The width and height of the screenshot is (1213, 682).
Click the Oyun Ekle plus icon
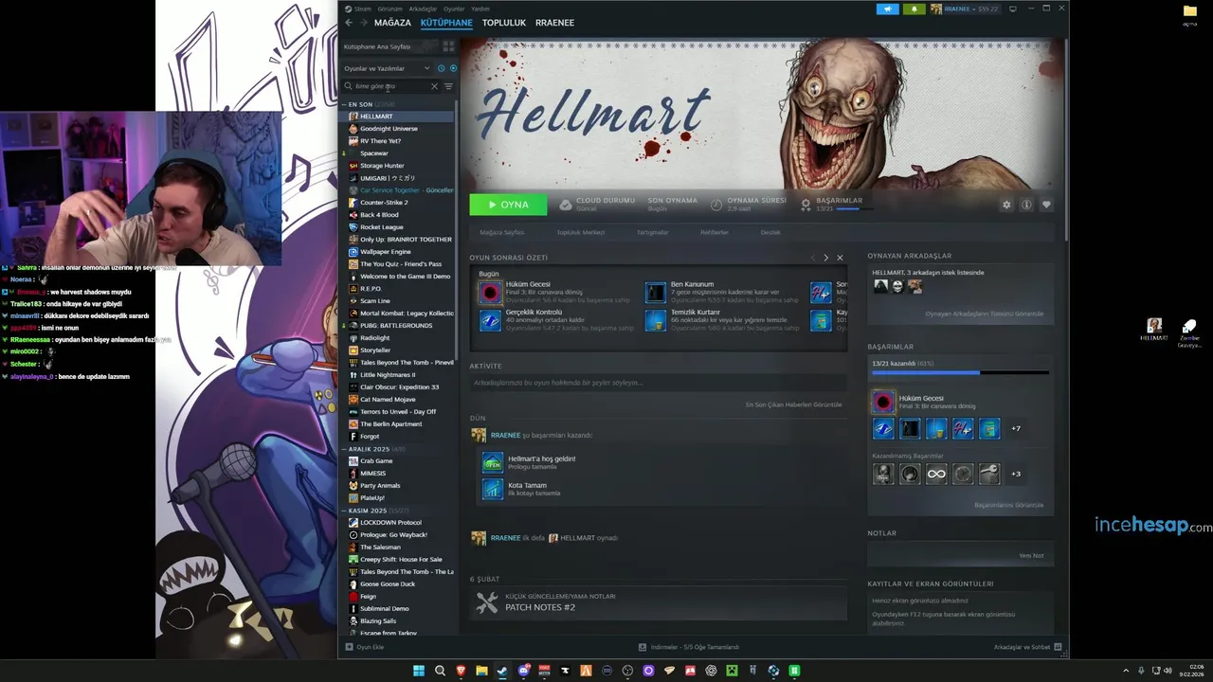pos(349,647)
